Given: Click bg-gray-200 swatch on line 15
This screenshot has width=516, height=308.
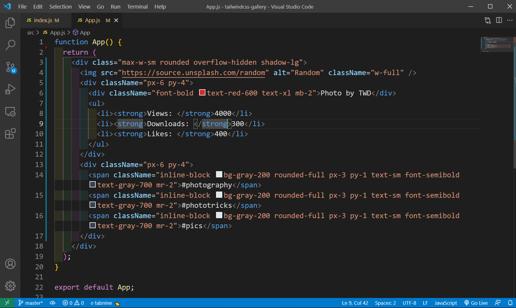Looking at the screenshot, I should click(219, 195).
